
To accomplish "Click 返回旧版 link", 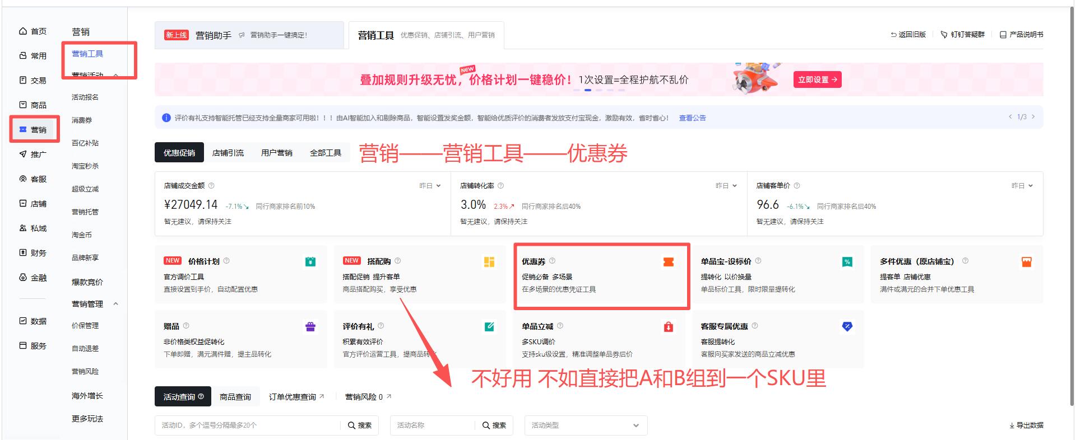I will (908, 35).
